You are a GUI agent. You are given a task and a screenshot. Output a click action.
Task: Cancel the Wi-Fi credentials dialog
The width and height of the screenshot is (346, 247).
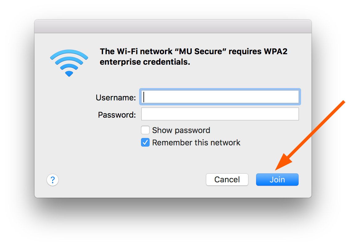click(227, 180)
